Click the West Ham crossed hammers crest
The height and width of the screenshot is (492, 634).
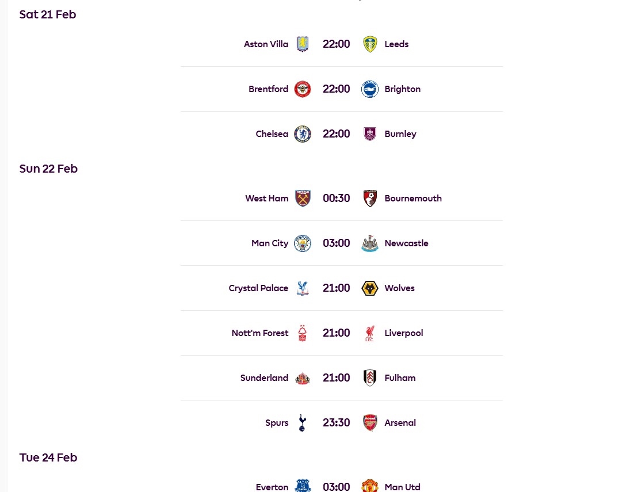click(301, 198)
